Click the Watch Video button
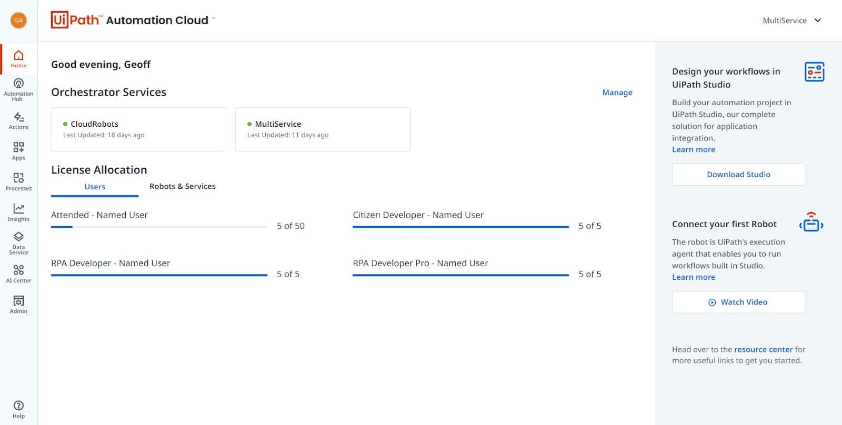Screen dimensions: 842x425 pyautogui.click(x=738, y=302)
